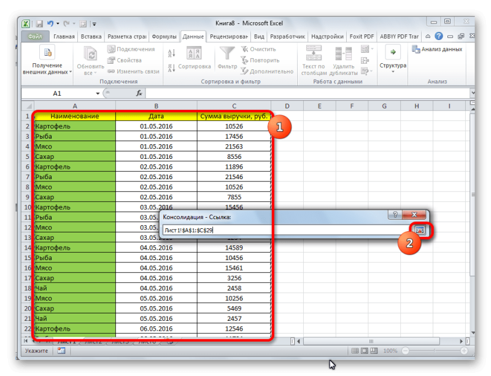
Task: Open the Undo history dropdown arrow
Action: point(58,23)
